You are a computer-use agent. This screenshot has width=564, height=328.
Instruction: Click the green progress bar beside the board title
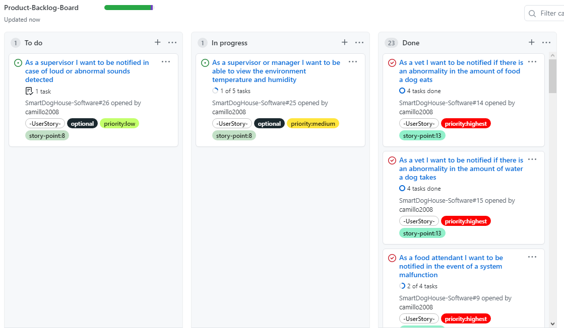[x=128, y=8]
